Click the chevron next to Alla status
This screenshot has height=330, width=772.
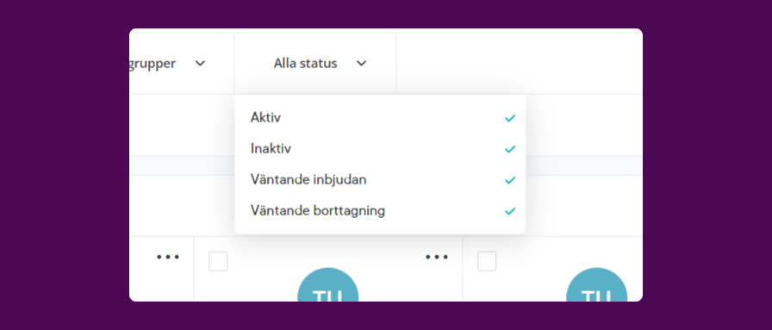pos(361,64)
